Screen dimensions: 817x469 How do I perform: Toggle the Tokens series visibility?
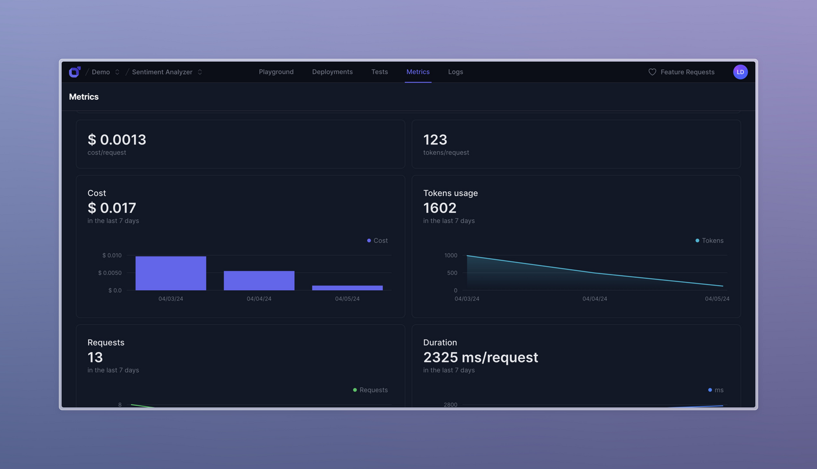(x=709, y=240)
